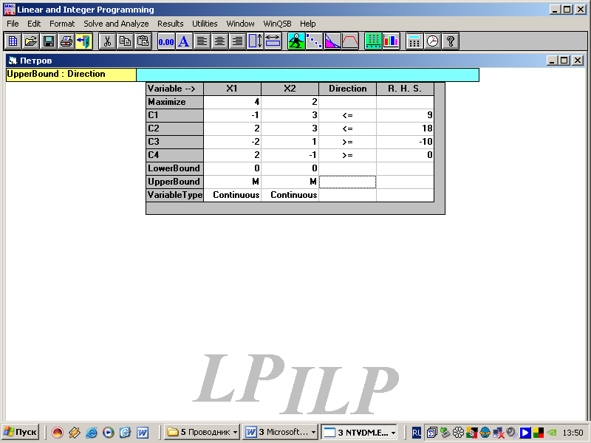
Task: Click the question mark help icon
Action: (450, 41)
